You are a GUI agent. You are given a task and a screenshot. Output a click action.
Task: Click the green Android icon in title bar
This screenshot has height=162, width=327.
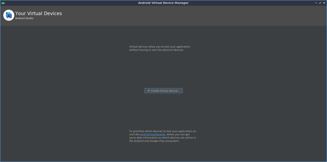point(3,3)
